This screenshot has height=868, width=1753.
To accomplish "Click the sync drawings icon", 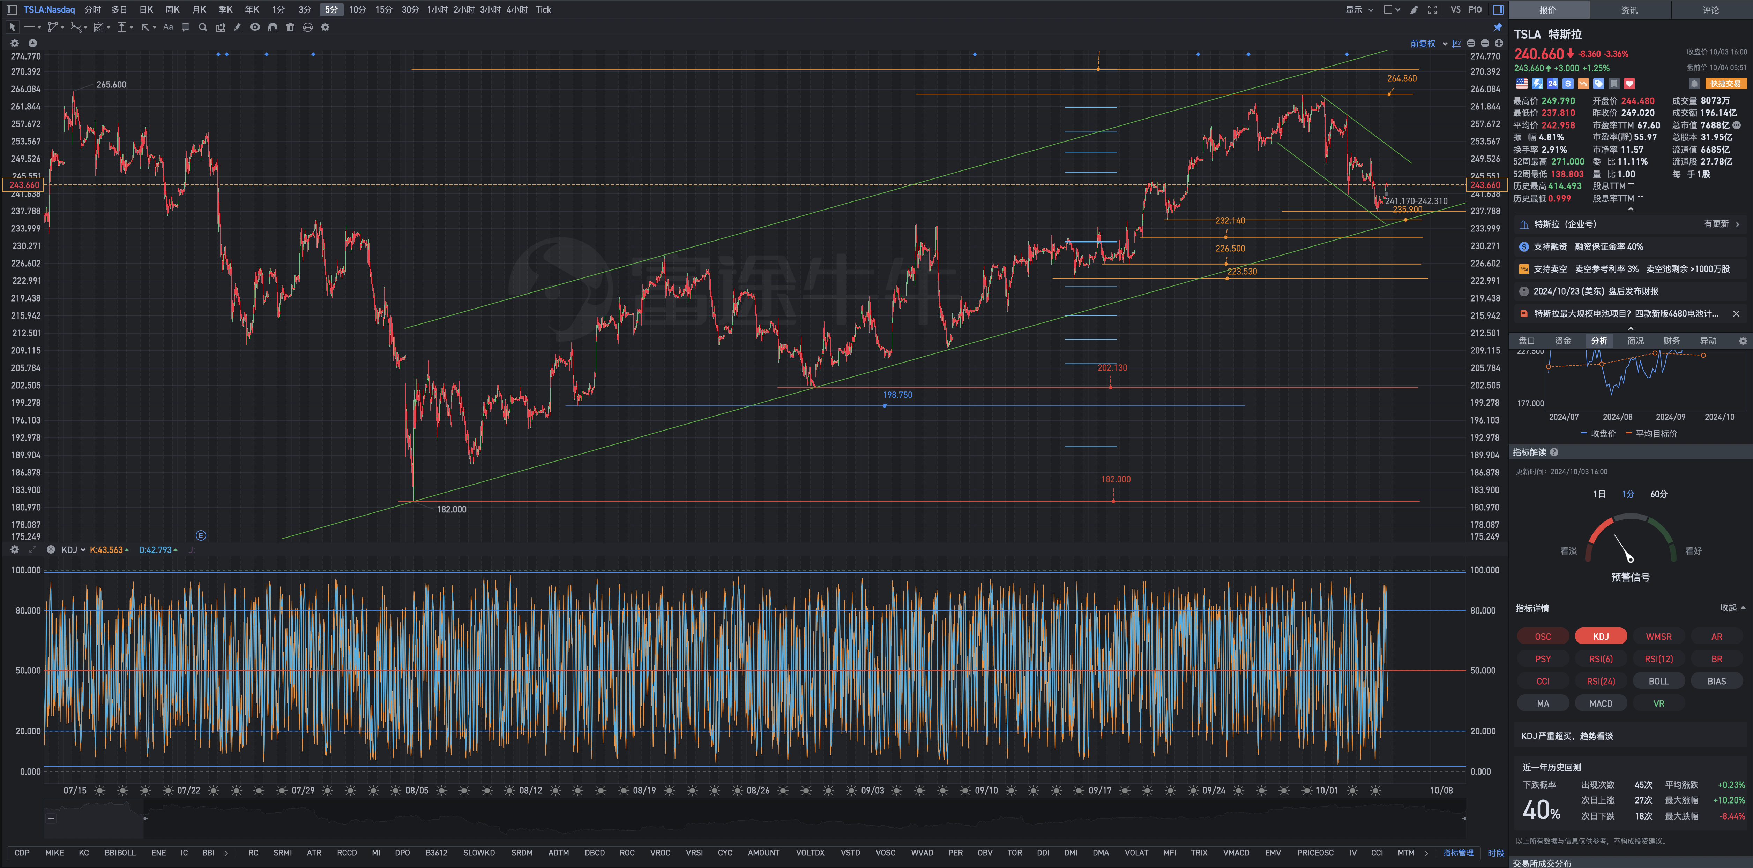I will click(x=308, y=27).
